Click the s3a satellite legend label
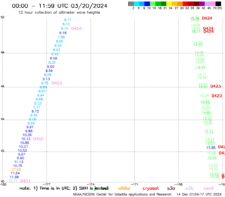Viewport: 225px width, 197px height. click(x=171, y=189)
